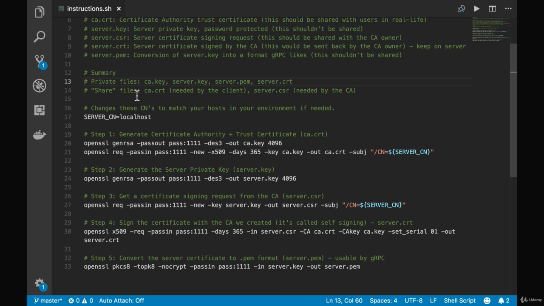Open the More Actions ellipsis menu
544x306 pixels.
[508, 8]
